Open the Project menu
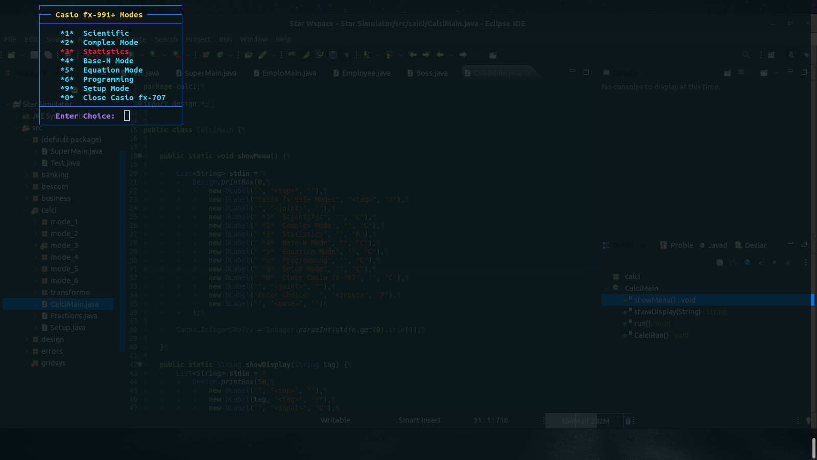Viewport: 817px width, 460px height. pos(199,39)
